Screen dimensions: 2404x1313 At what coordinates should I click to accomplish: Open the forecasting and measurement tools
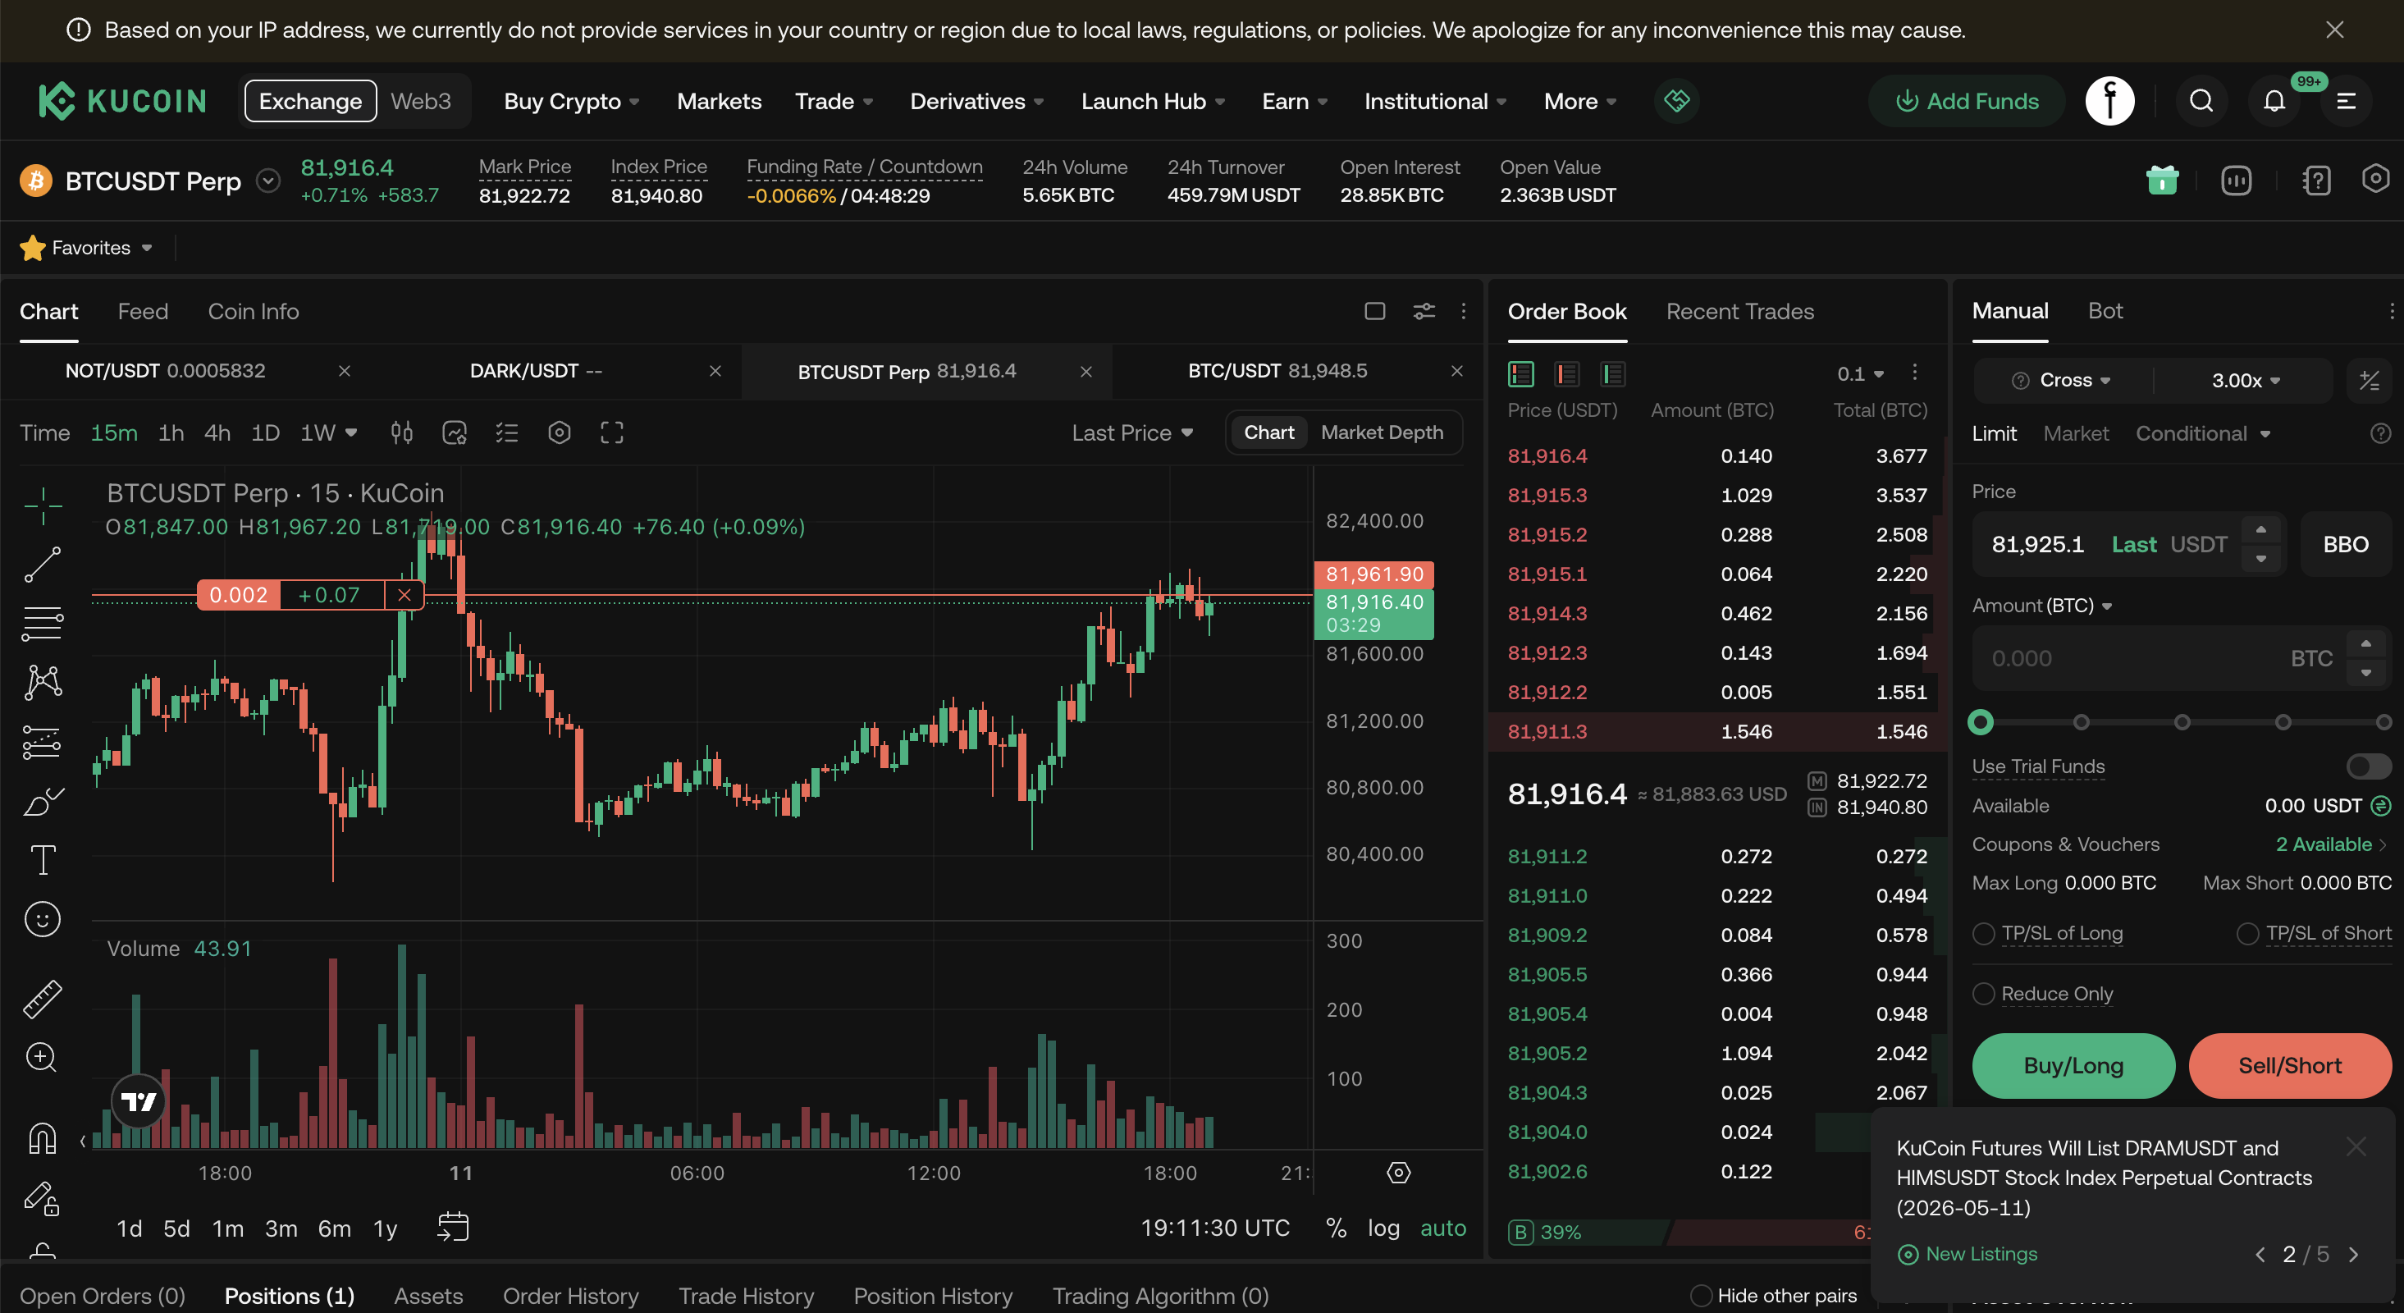[43, 743]
